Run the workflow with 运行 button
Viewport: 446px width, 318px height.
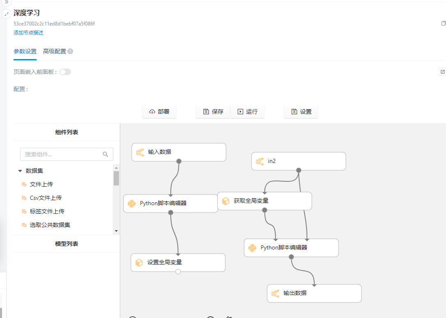(247, 112)
